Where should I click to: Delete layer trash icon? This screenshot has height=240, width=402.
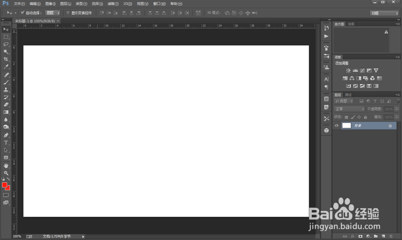[391, 236]
